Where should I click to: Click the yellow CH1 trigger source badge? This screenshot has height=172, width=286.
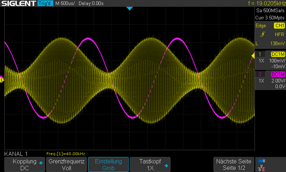pos(279,26)
